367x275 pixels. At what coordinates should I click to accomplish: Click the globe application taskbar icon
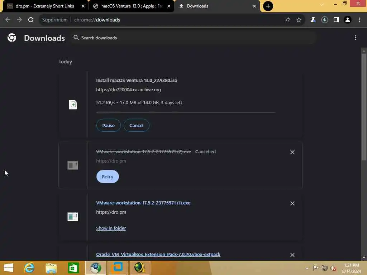tap(139, 268)
